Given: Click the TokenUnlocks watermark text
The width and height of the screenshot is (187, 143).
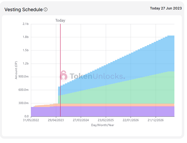Looking at the screenshot, I should point(97,76).
